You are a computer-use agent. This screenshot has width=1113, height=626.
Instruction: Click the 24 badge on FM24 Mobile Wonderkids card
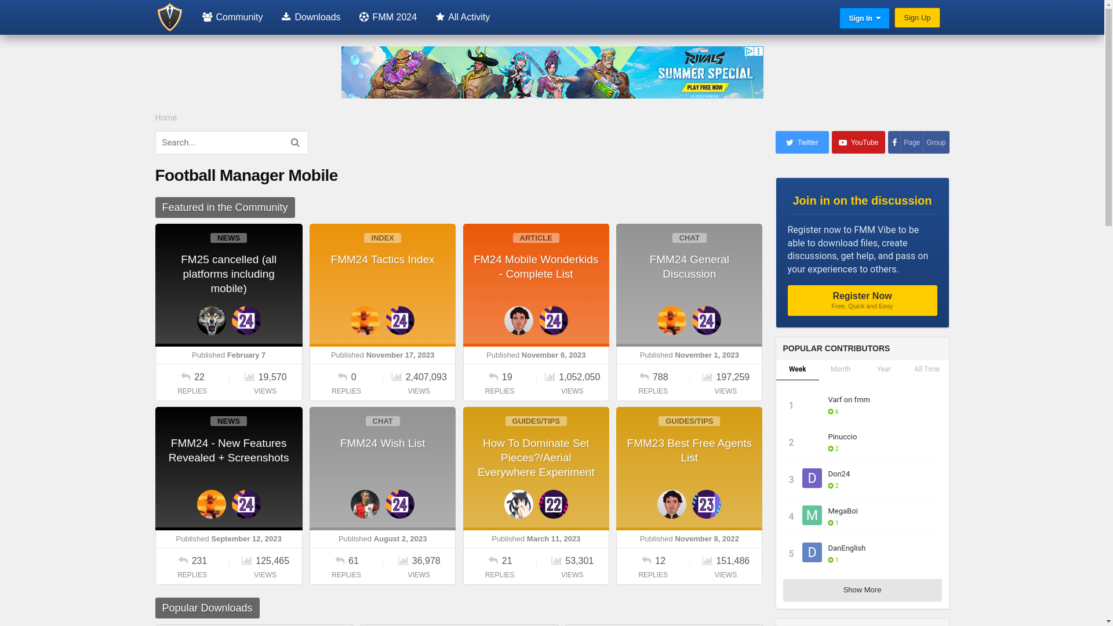click(554, 321)
